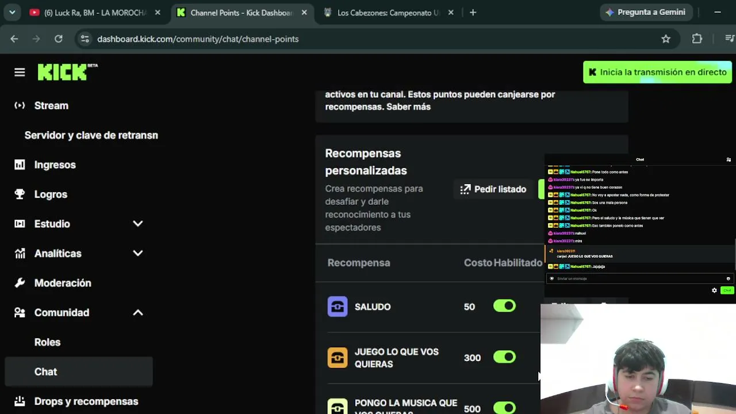Image resolution: width=736 pixels, height=414 pixels.
Task: Click Pregunta a Gemini button
Action: coord(646,12)
